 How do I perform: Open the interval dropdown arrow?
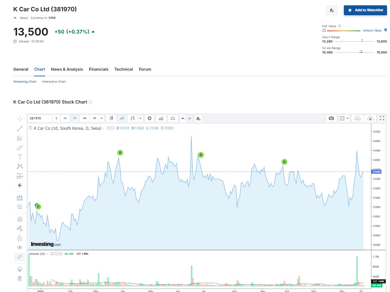[101, 118]
